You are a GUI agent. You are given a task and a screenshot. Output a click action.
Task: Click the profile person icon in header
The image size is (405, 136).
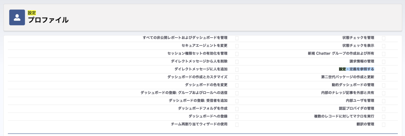coord(17,18)
